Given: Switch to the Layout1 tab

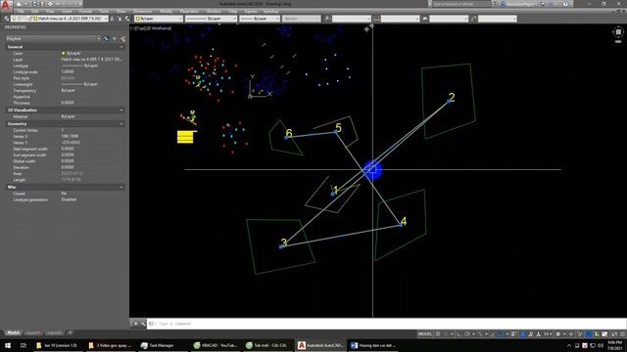Looking at the screenshot, I should [x=33, y=332].
